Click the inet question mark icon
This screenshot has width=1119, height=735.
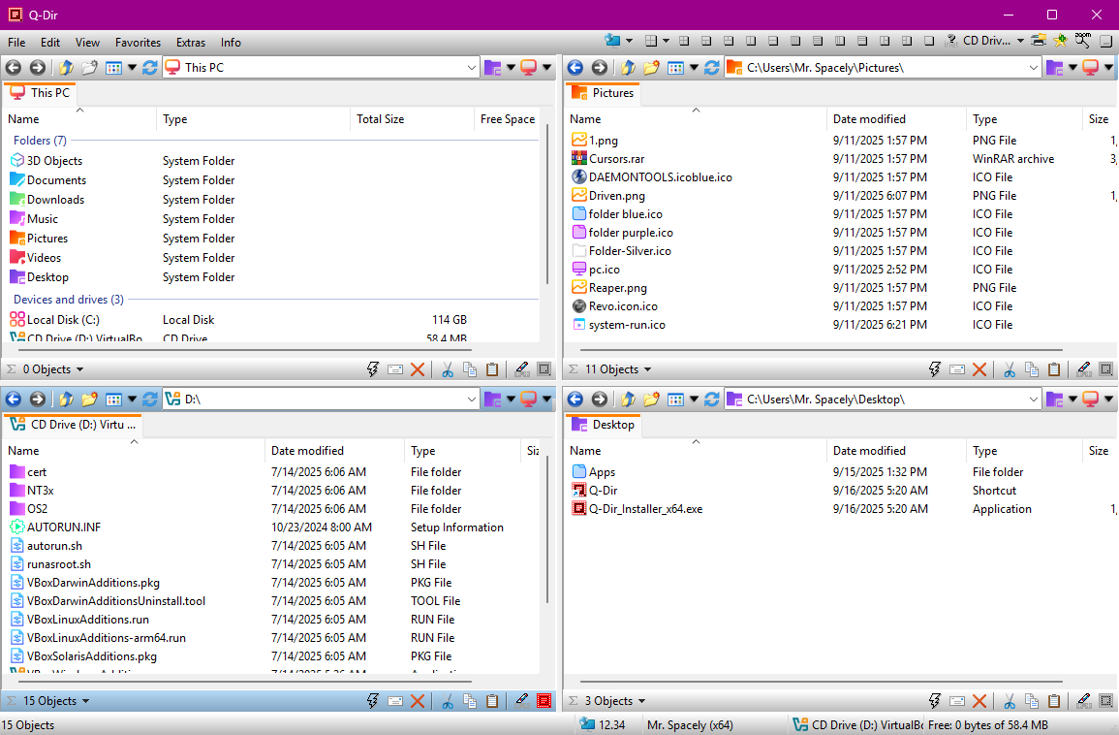[x=950, y=41]
